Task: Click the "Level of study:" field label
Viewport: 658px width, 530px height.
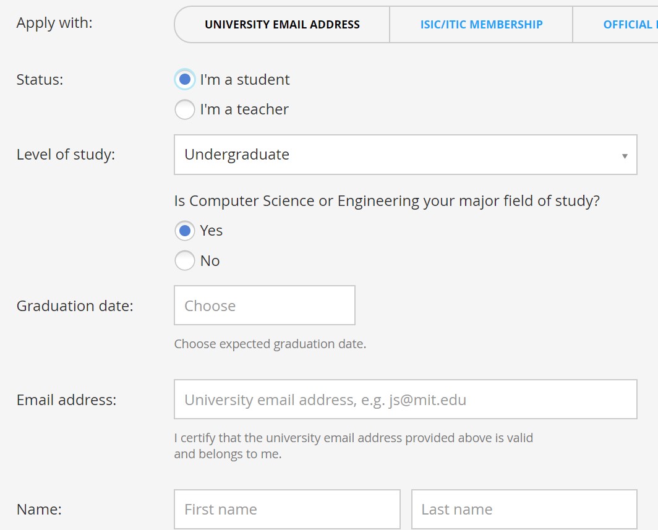Action: coord(66,155)
